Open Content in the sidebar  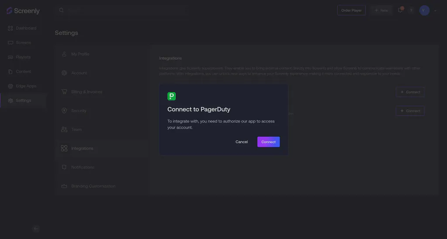pyautogui.click(x=22, y=72)
